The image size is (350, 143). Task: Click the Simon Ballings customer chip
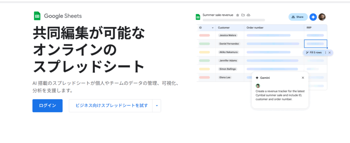(x=228, y=69)
